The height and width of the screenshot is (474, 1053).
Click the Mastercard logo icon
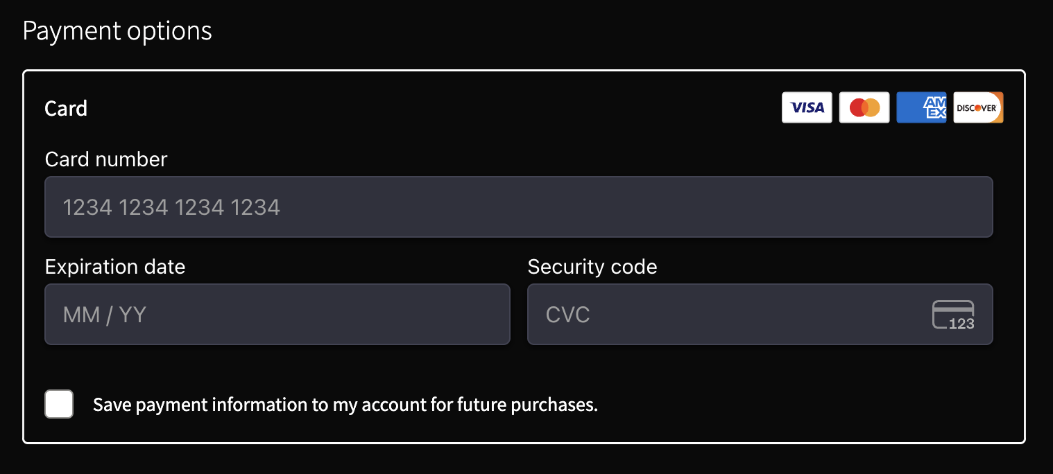point(864,107)
